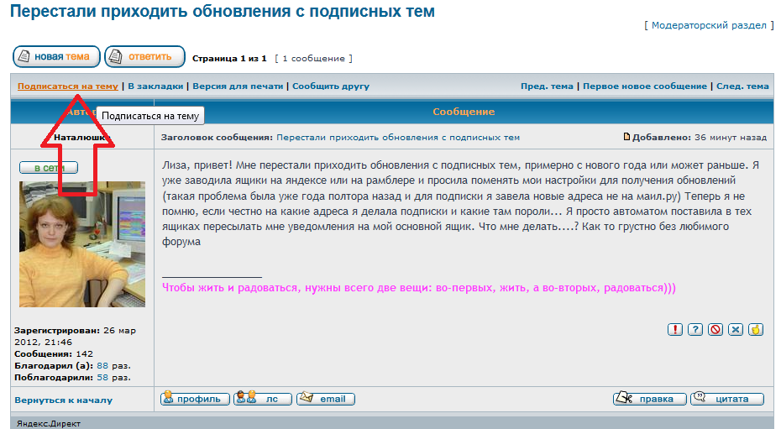Open the author's профиль button

coord(195,399)
